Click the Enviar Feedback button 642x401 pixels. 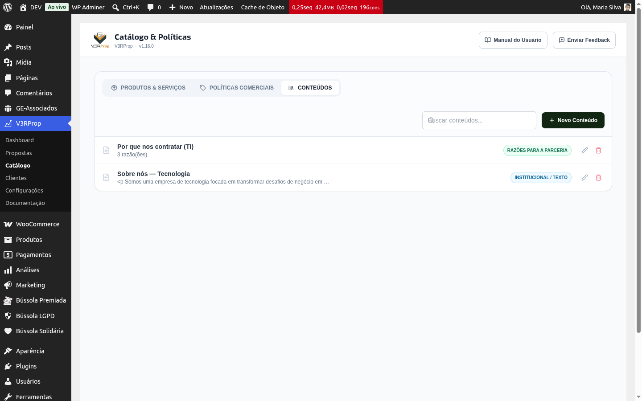tap(584, 40)
